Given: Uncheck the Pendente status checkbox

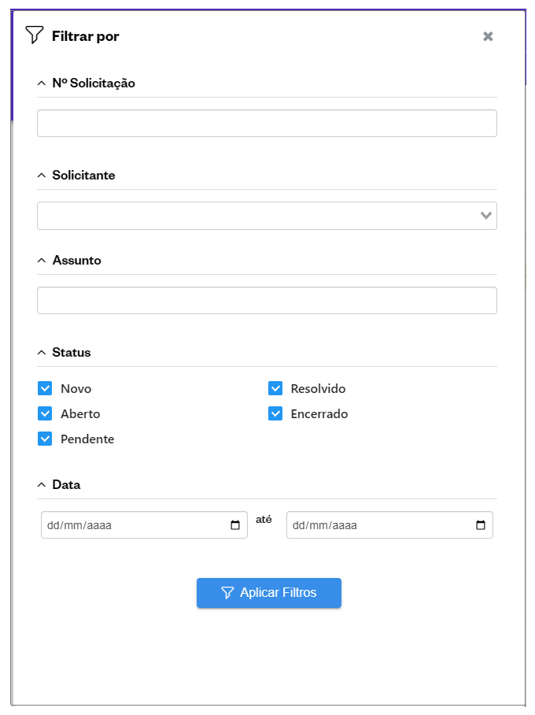Looking at the screenshot, I should click(x=45, y=439).
